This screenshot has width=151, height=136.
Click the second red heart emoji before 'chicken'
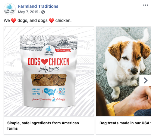click(52, 20)
